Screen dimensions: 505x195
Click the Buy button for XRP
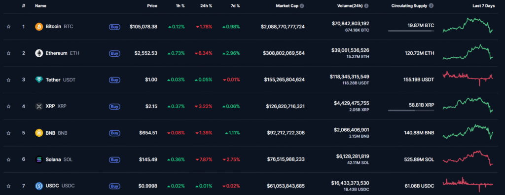114,106
